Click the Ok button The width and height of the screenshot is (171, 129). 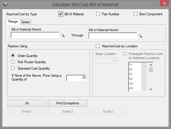tap(27, 103)
